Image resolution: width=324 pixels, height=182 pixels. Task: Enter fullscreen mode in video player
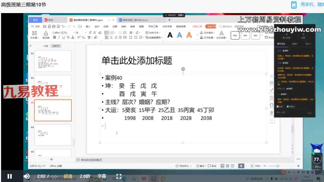coord(119,176)
